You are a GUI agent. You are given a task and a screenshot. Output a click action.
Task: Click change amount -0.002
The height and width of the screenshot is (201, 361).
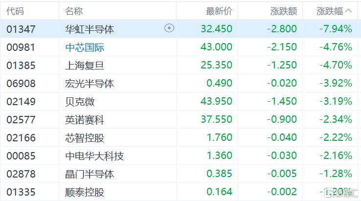tap(282, 192)
